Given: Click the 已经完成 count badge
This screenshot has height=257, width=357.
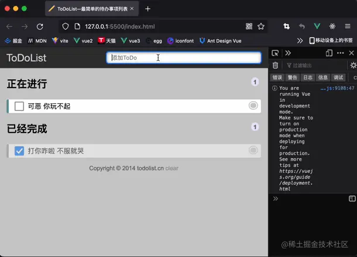Looking at the screenshot, I should (x=255, y=127).
